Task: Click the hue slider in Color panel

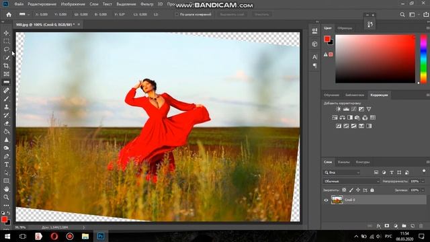Action: (x=424, y=58)
